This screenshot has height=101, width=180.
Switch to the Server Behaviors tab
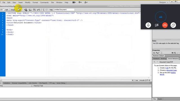coord(173,59)
